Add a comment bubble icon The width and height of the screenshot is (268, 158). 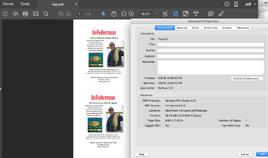[x=211, y=13]
